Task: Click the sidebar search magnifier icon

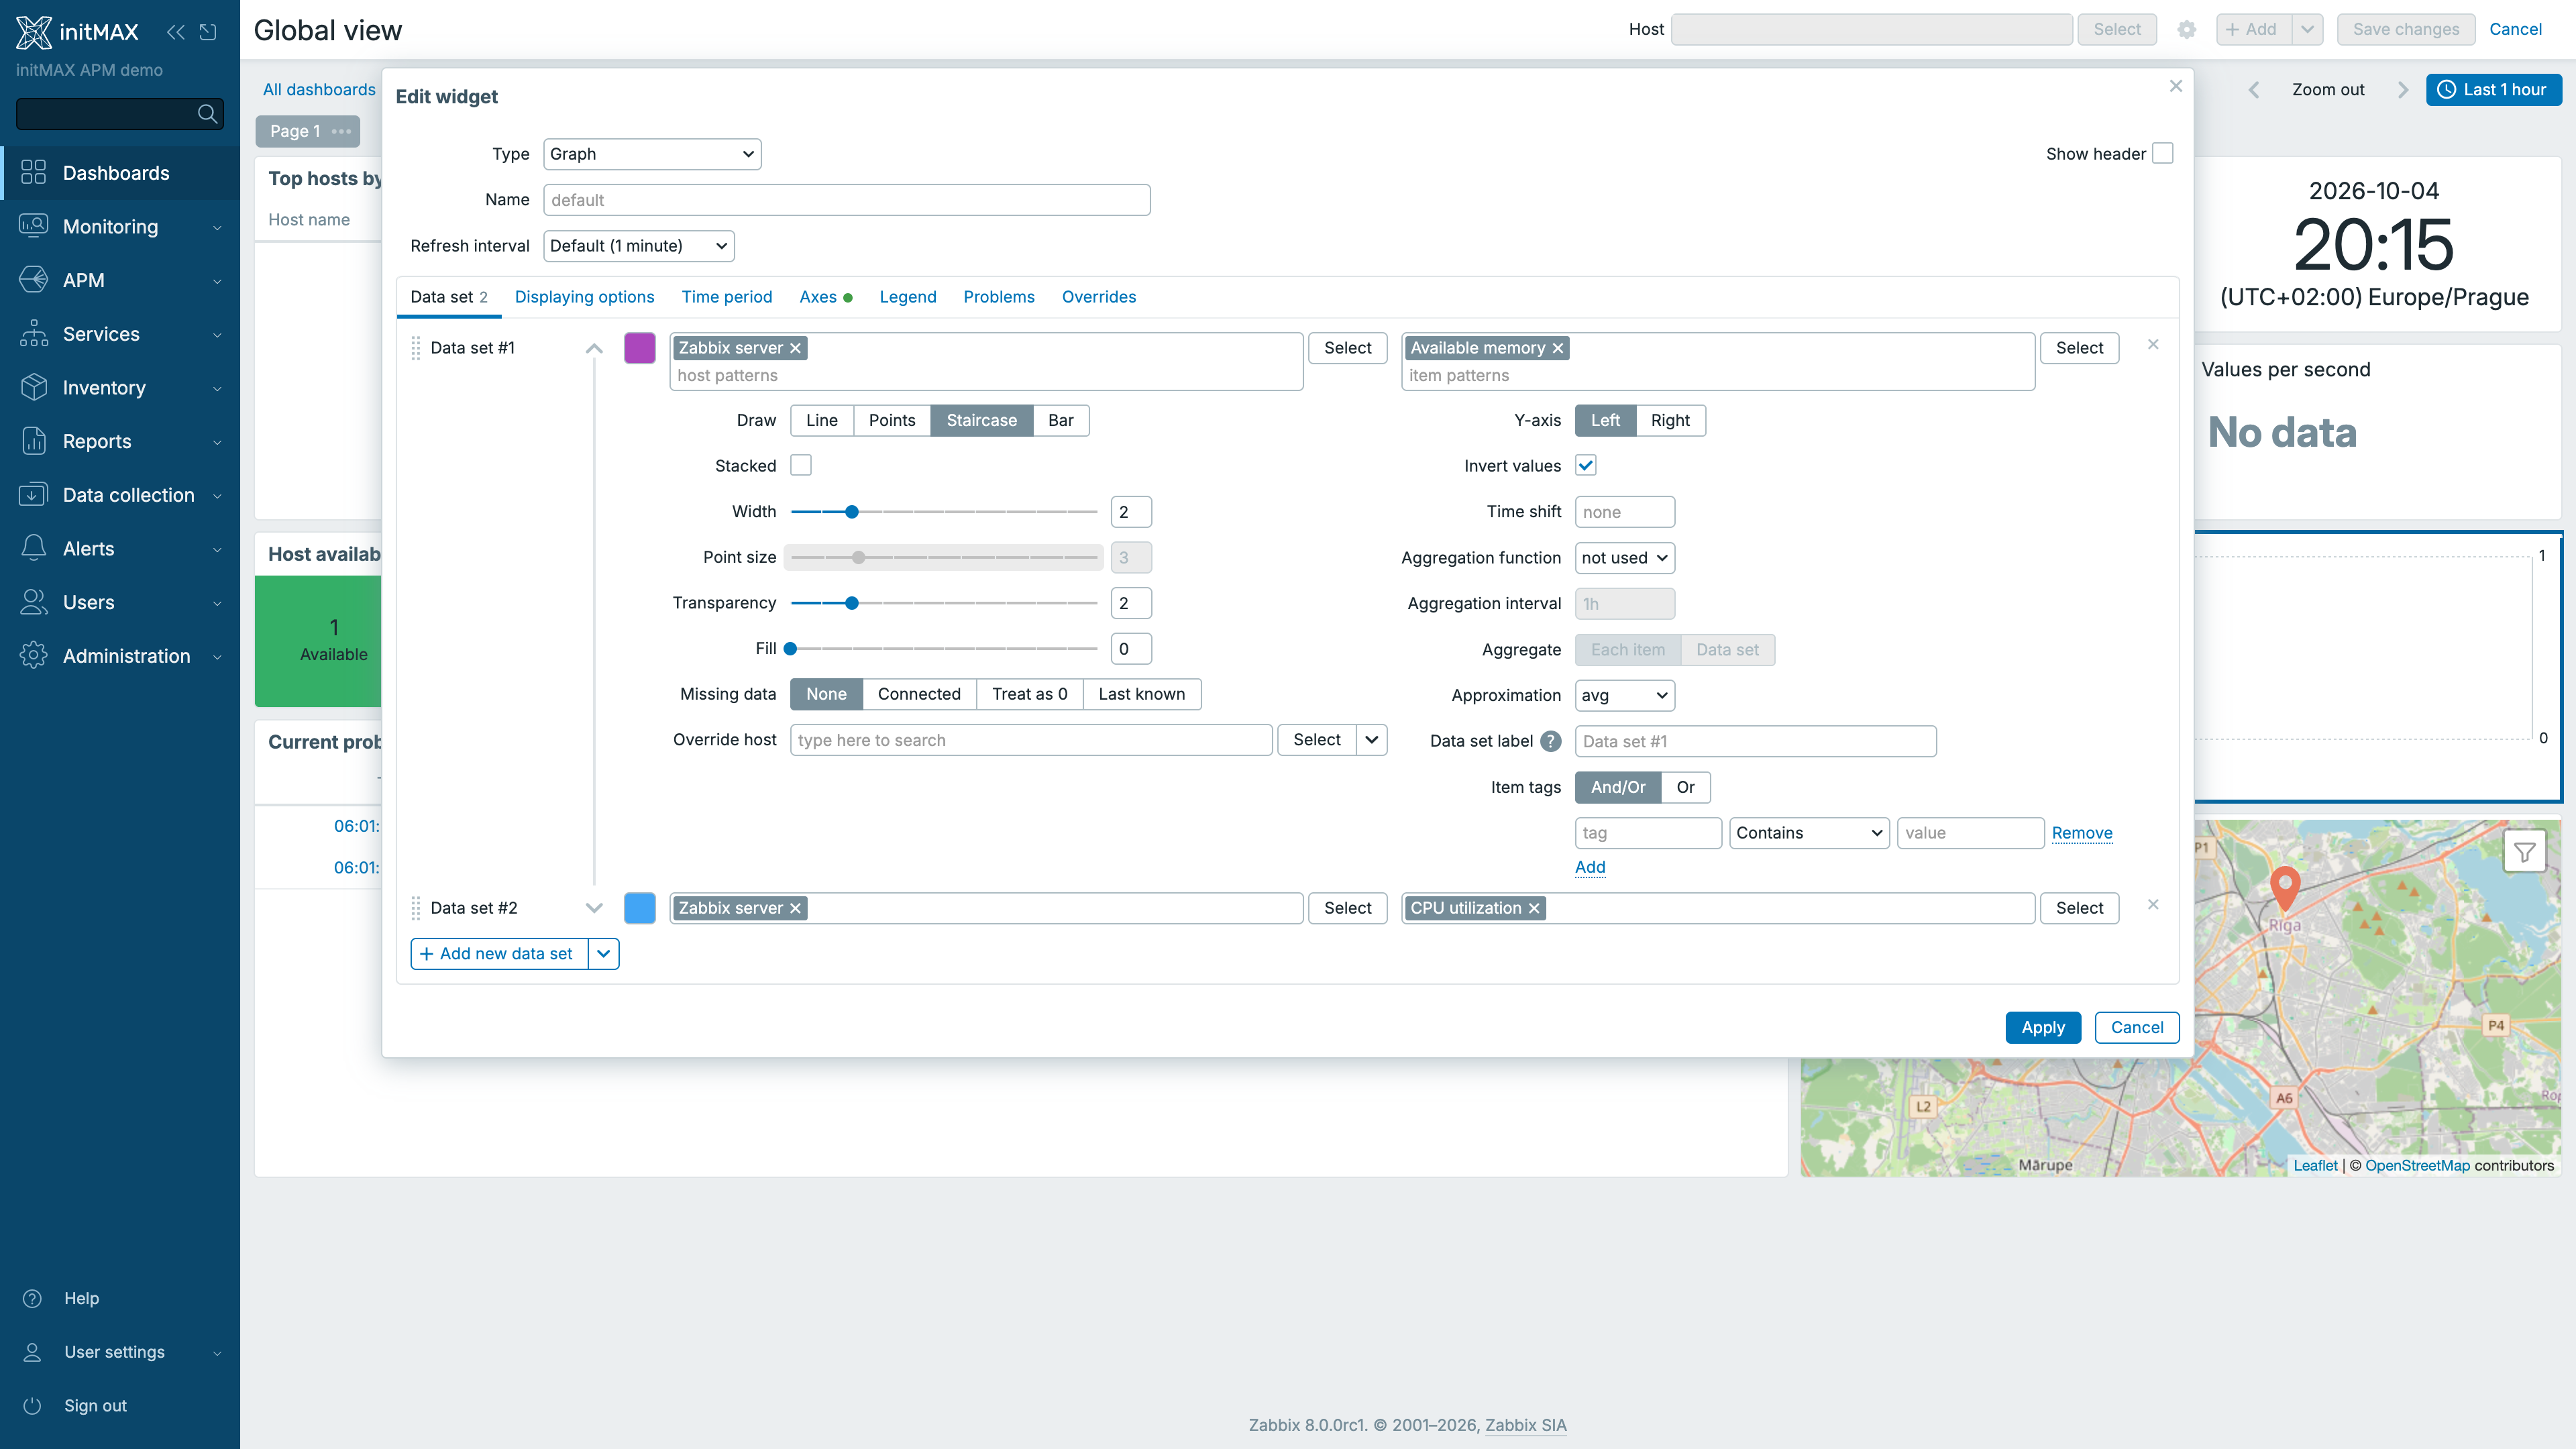Action: [207, 114]
